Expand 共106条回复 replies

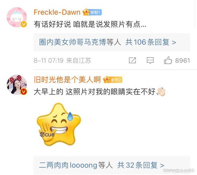151,42
